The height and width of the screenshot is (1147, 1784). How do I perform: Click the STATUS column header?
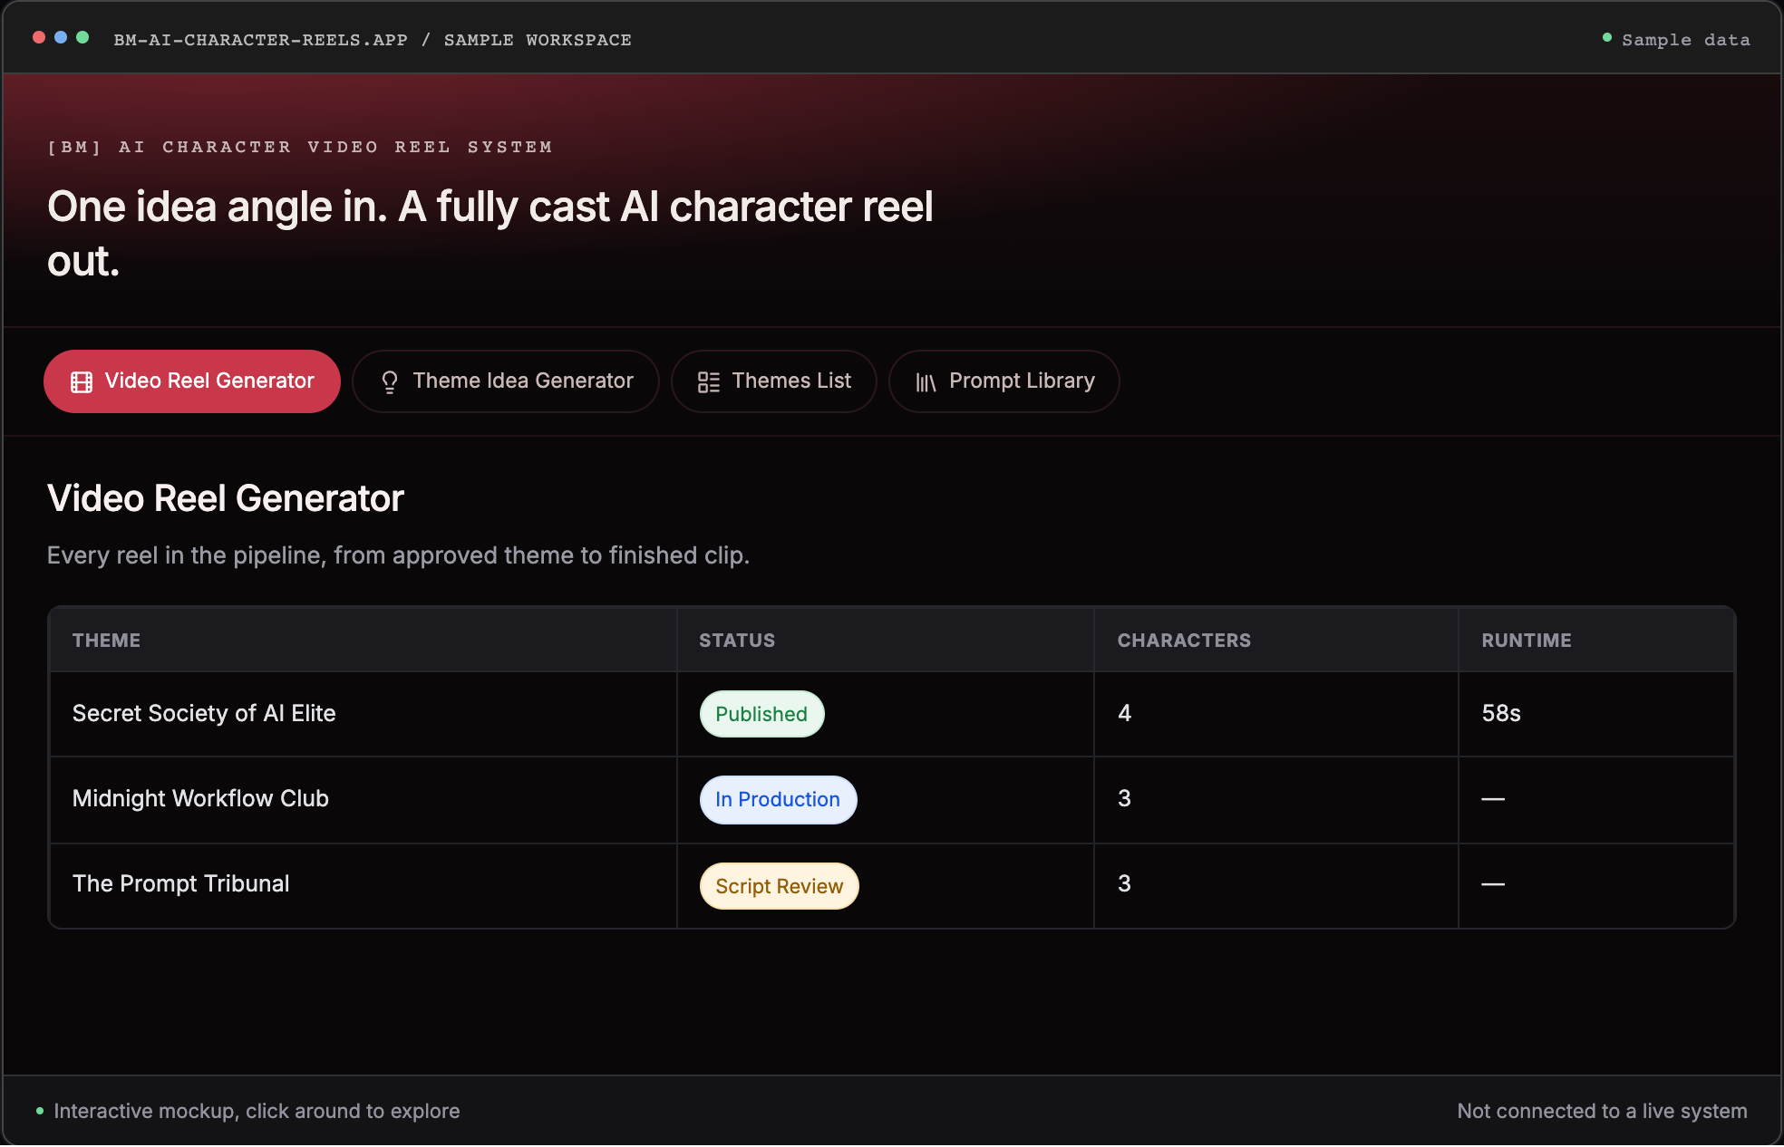pos(737,641)
